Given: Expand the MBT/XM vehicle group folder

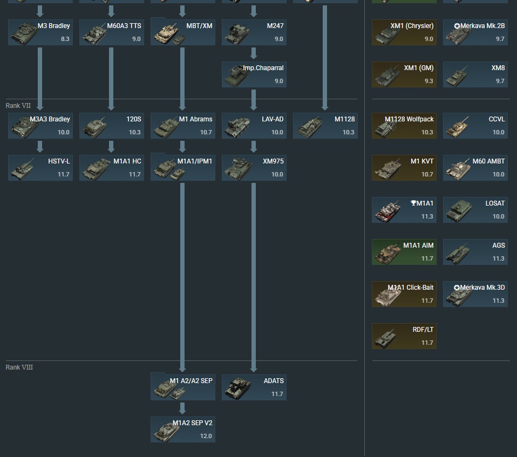Looking at the screenshot, I should (182, 31).
